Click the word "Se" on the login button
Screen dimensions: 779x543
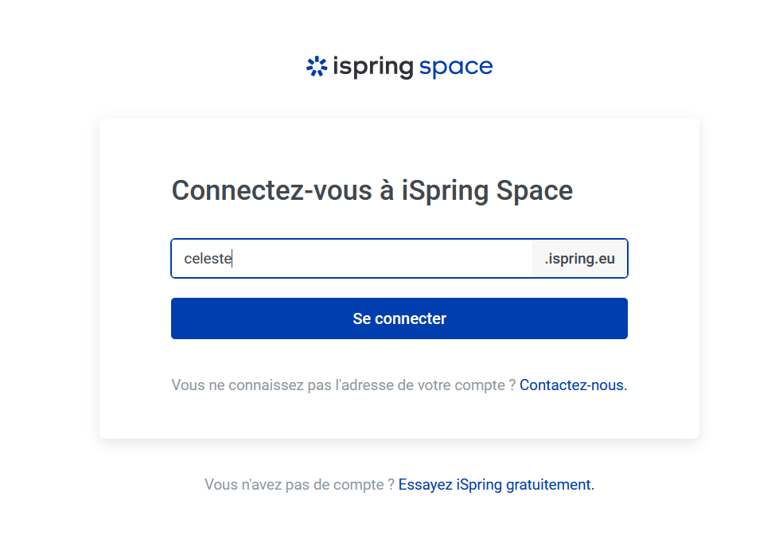pos(361,318)
